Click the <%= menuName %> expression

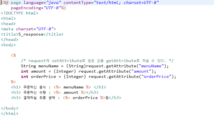click(x=72, y=87)
